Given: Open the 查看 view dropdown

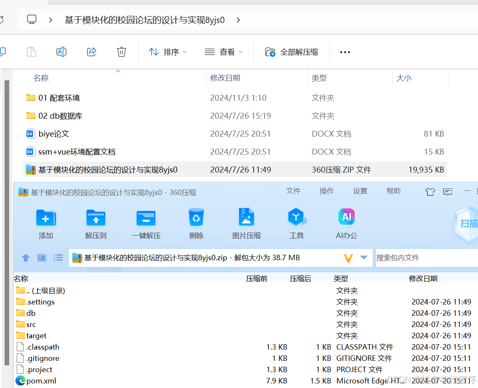Looking at the screenshot, I should (x=224, y=52).
